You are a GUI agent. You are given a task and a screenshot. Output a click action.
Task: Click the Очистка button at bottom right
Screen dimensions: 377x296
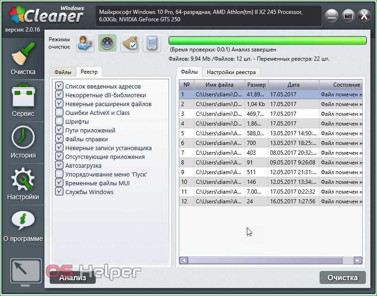pyautogui.click(x=342, y=277)
